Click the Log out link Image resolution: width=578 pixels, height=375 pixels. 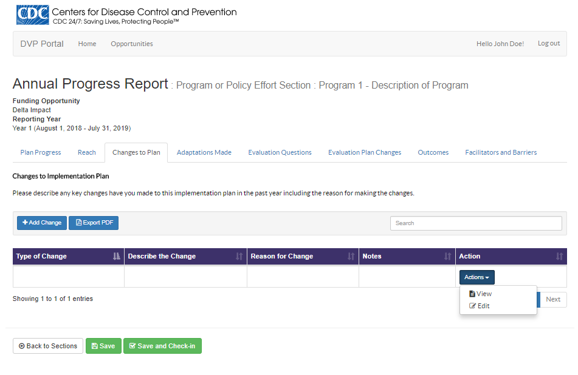coord(549,44)
